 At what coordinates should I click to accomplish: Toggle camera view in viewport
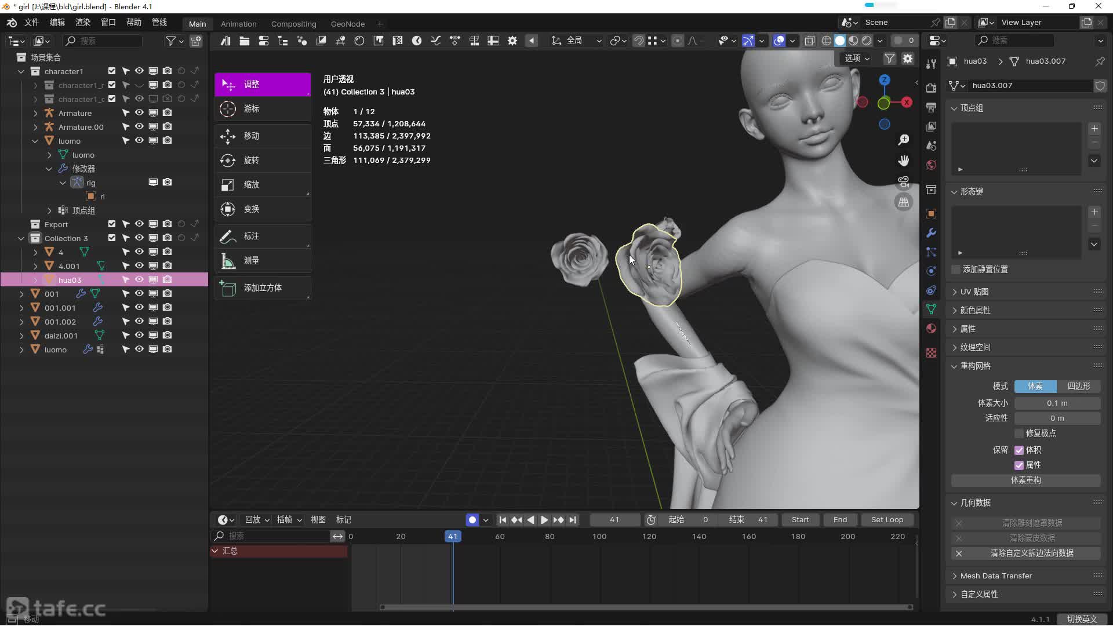[x=903, y=181]
